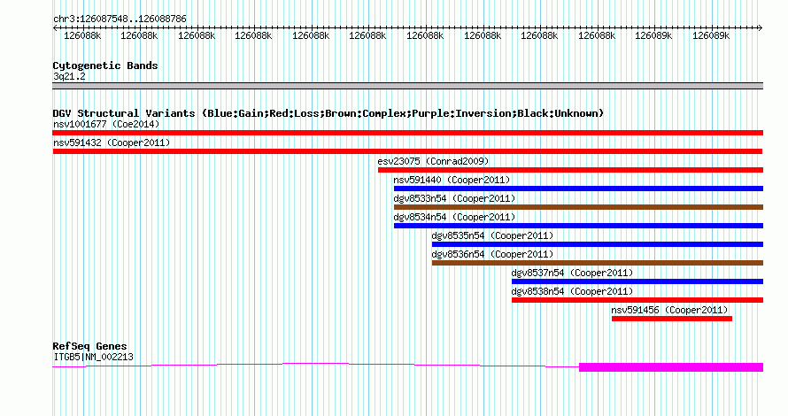788x416 pixels.
Task: Click the ITGB5|NM_002213 gene label
Action: click(x=94, y=358)
